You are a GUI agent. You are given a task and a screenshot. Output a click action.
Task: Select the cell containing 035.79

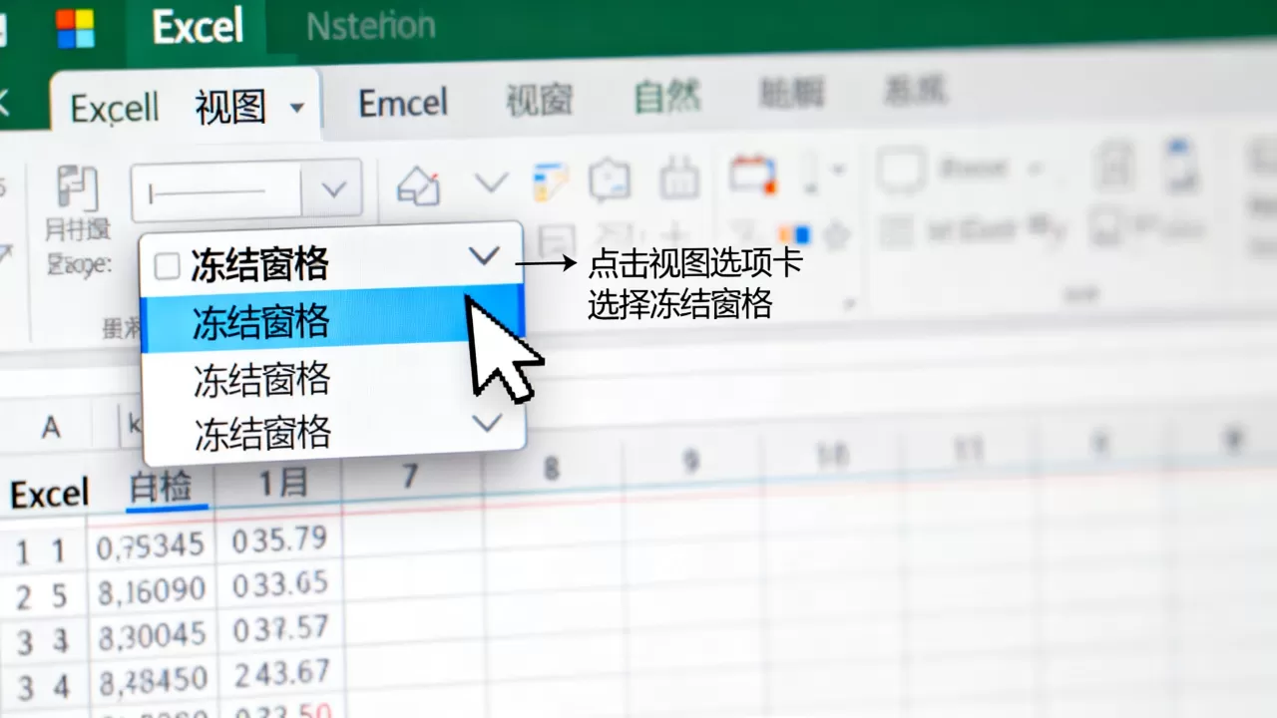coord(279,539)
